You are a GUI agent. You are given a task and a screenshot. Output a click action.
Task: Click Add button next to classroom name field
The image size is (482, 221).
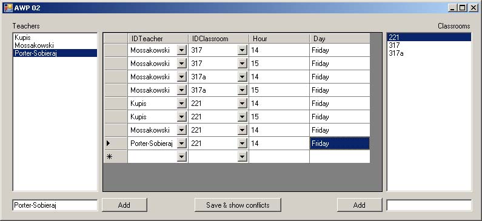coord(360,205)
